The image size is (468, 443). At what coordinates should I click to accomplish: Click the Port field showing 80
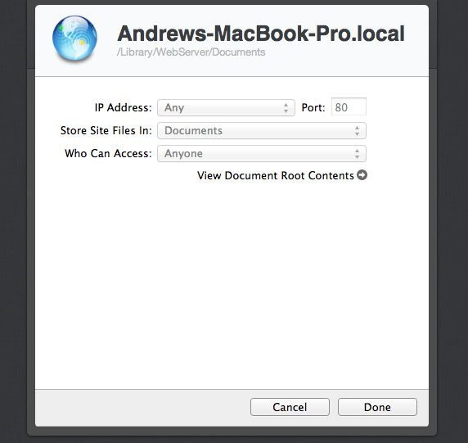349,106
